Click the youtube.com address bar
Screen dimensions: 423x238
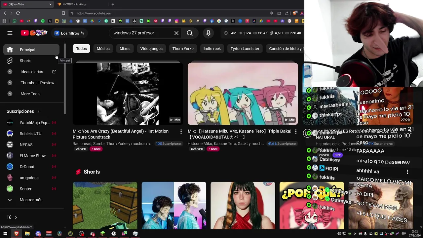[169, 13]
